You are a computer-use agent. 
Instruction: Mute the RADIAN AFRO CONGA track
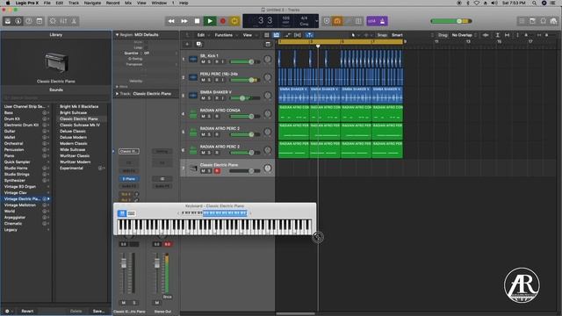click(x=203, y=117)
